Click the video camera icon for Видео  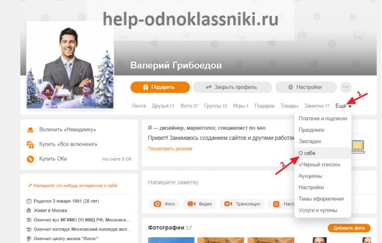pyautogui.click(x=192, y=204)
